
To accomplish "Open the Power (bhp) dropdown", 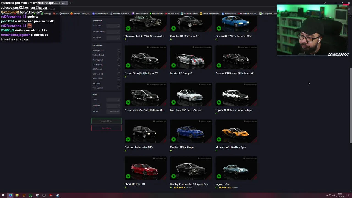I will pyautogui.click(x=113, y=26).
